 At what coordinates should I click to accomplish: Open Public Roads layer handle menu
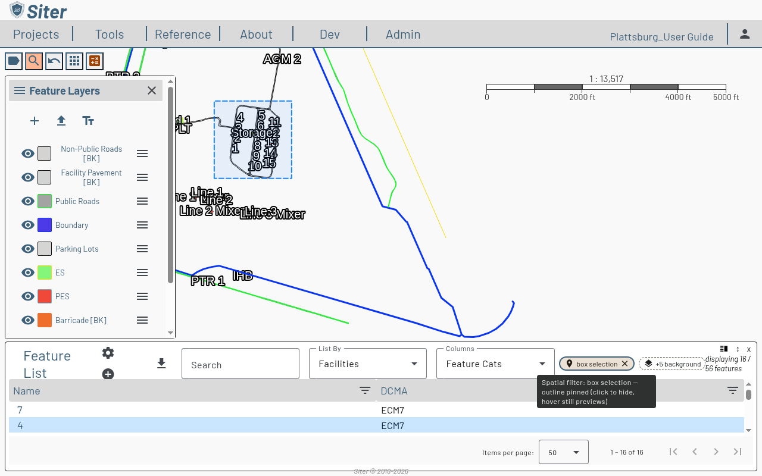pyautogui.click(x=142, y=201)
